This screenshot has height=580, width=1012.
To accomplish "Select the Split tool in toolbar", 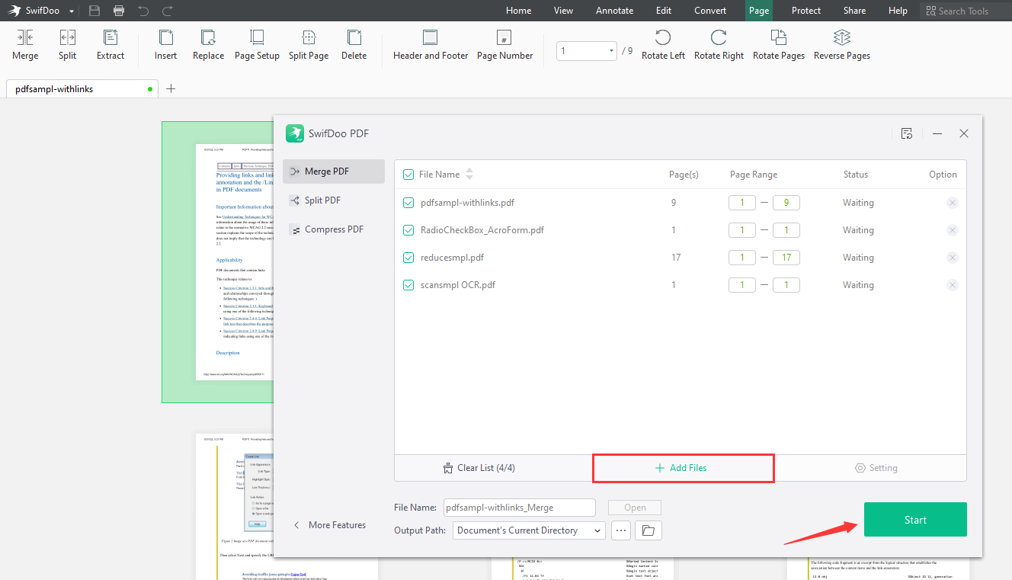I will point(67,45).
